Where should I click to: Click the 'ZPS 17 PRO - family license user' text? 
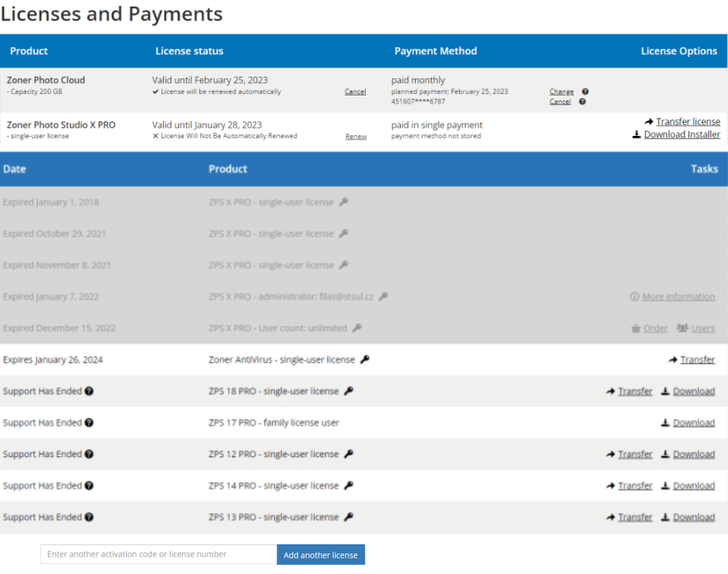coord(274,422)
